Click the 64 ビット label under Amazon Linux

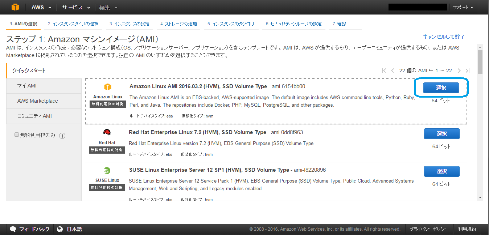pos(441,101)
